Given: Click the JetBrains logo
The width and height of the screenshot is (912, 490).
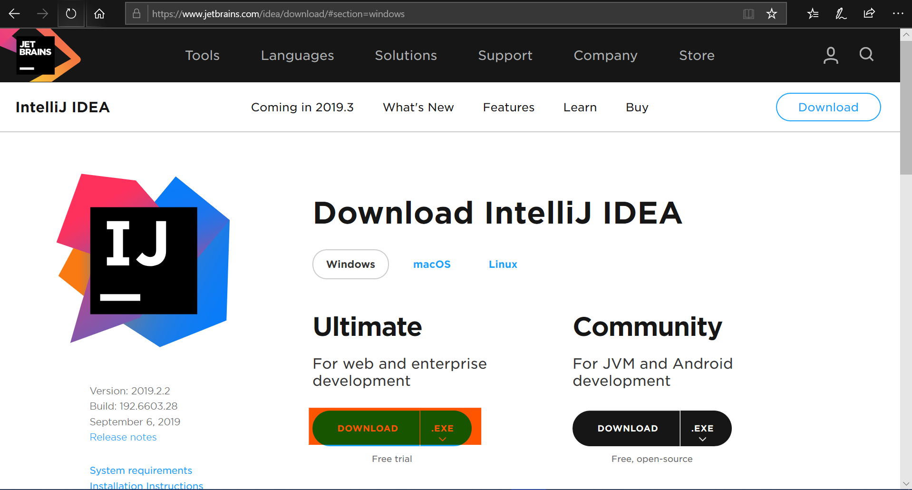Looking at the screenshot, I should point(40,55).
